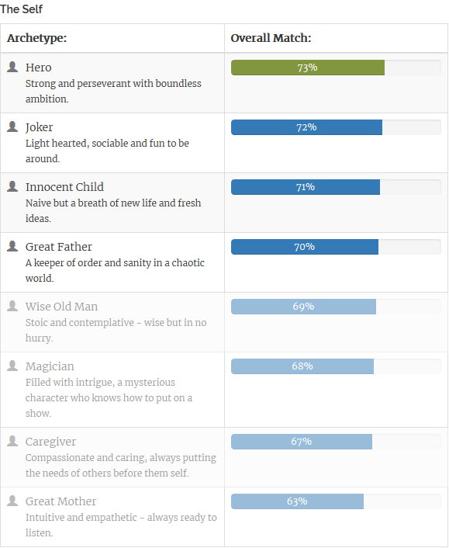Click the Wise Old Man title
The width and height of the screenshot is (449, 548).
coord(61,307)
